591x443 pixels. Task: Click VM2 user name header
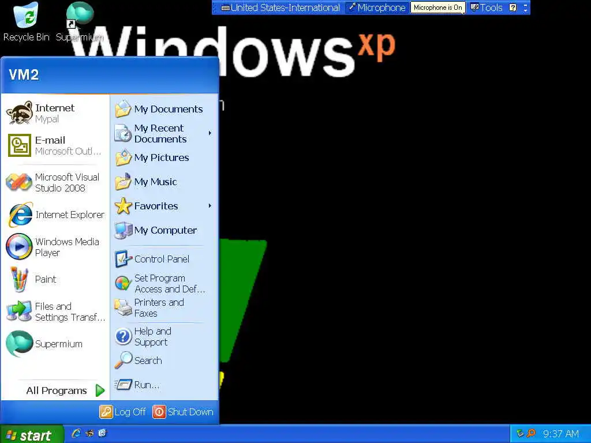tap(23, 74)
